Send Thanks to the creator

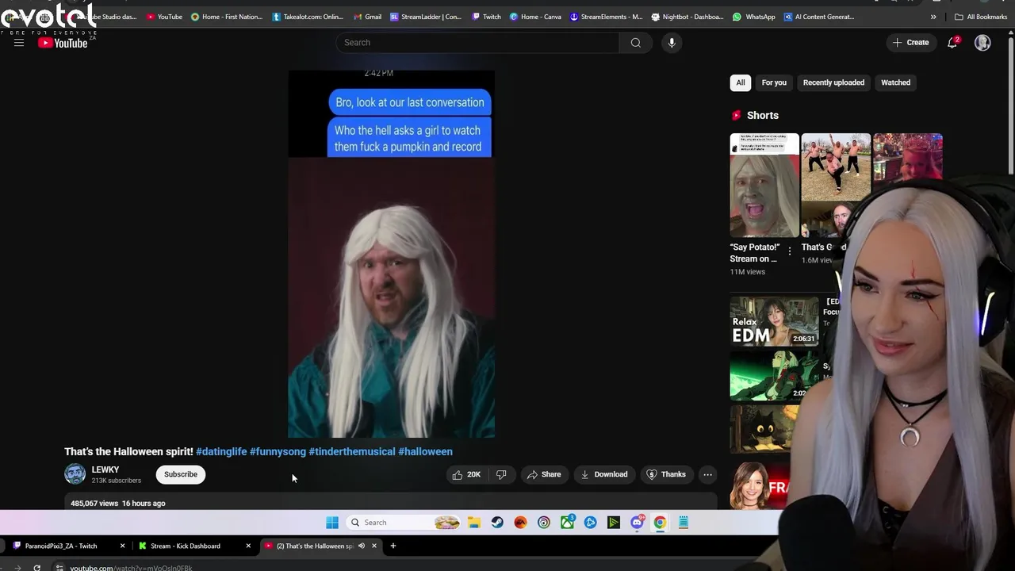point(666,474)
